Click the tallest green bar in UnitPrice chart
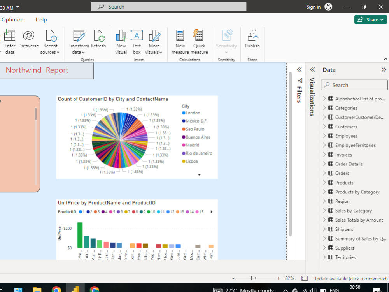389x292 pixels. [80, 235]
